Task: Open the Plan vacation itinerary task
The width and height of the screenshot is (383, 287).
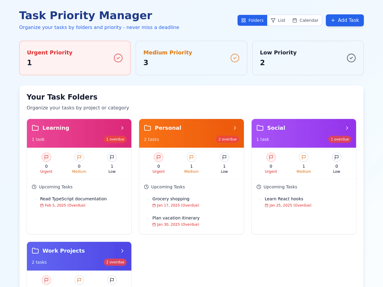Action: click(176, 218)
